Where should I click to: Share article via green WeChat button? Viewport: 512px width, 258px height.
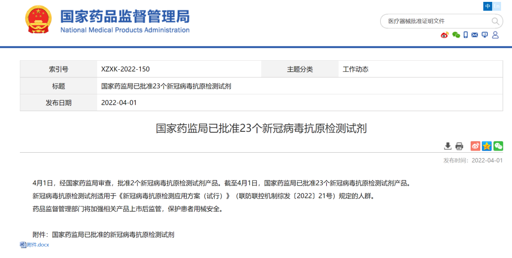point(498,146)
